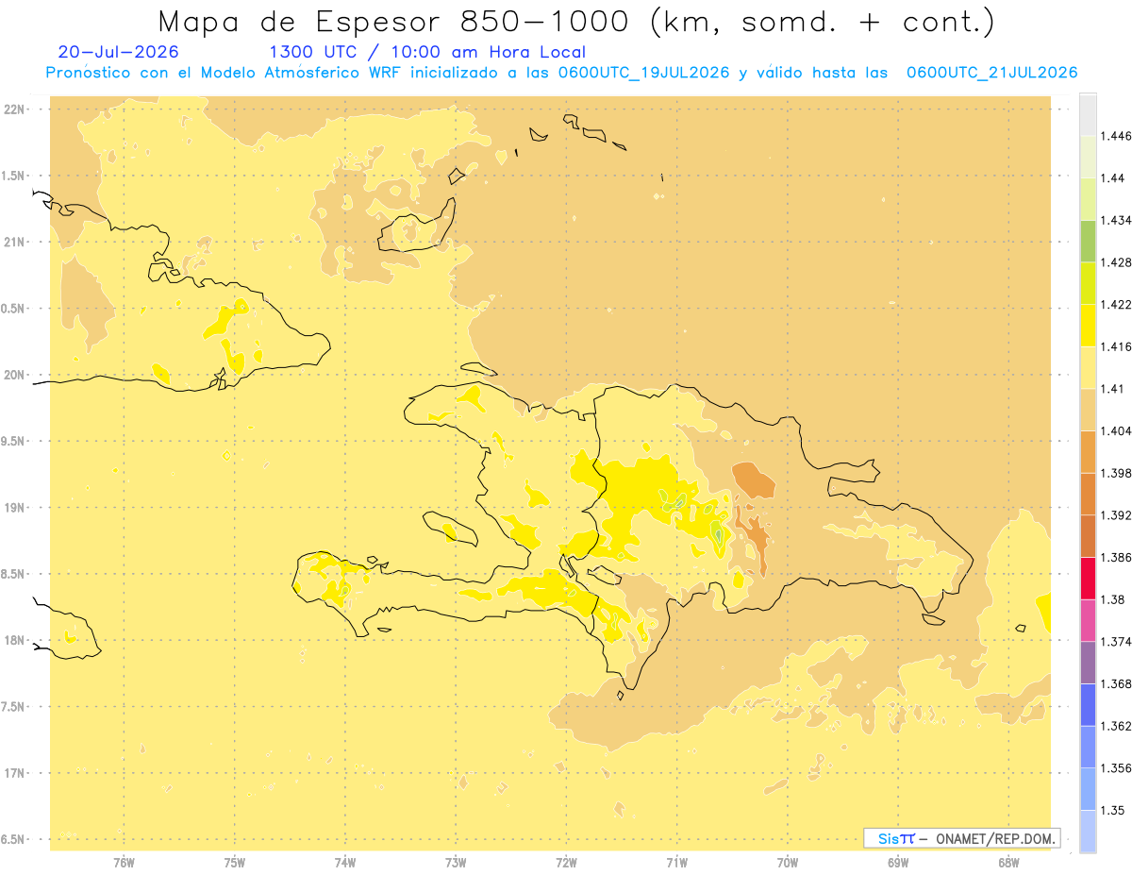Click the legend value 1.44

1113,178
